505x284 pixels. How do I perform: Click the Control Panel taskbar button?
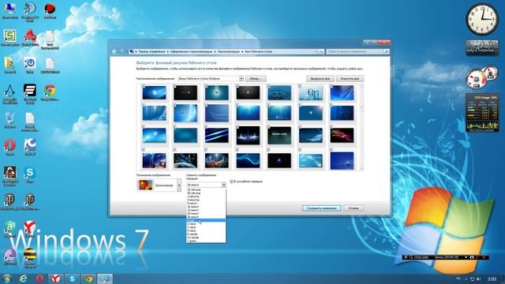pyautogui.click(x=105, y=278)
